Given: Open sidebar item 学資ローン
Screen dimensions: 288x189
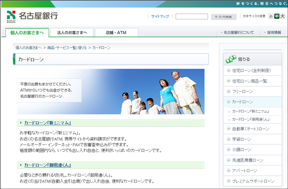Looking at the screenshot, I should tap(253, 139).
